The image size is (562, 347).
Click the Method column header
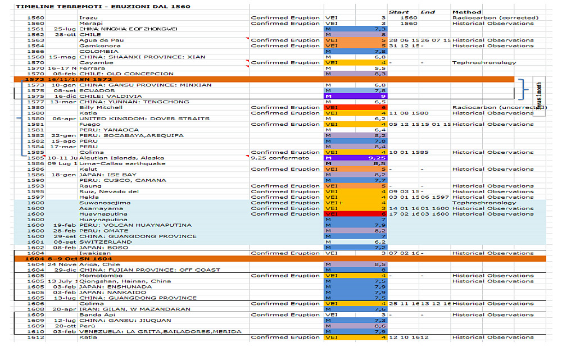point(466,12)
